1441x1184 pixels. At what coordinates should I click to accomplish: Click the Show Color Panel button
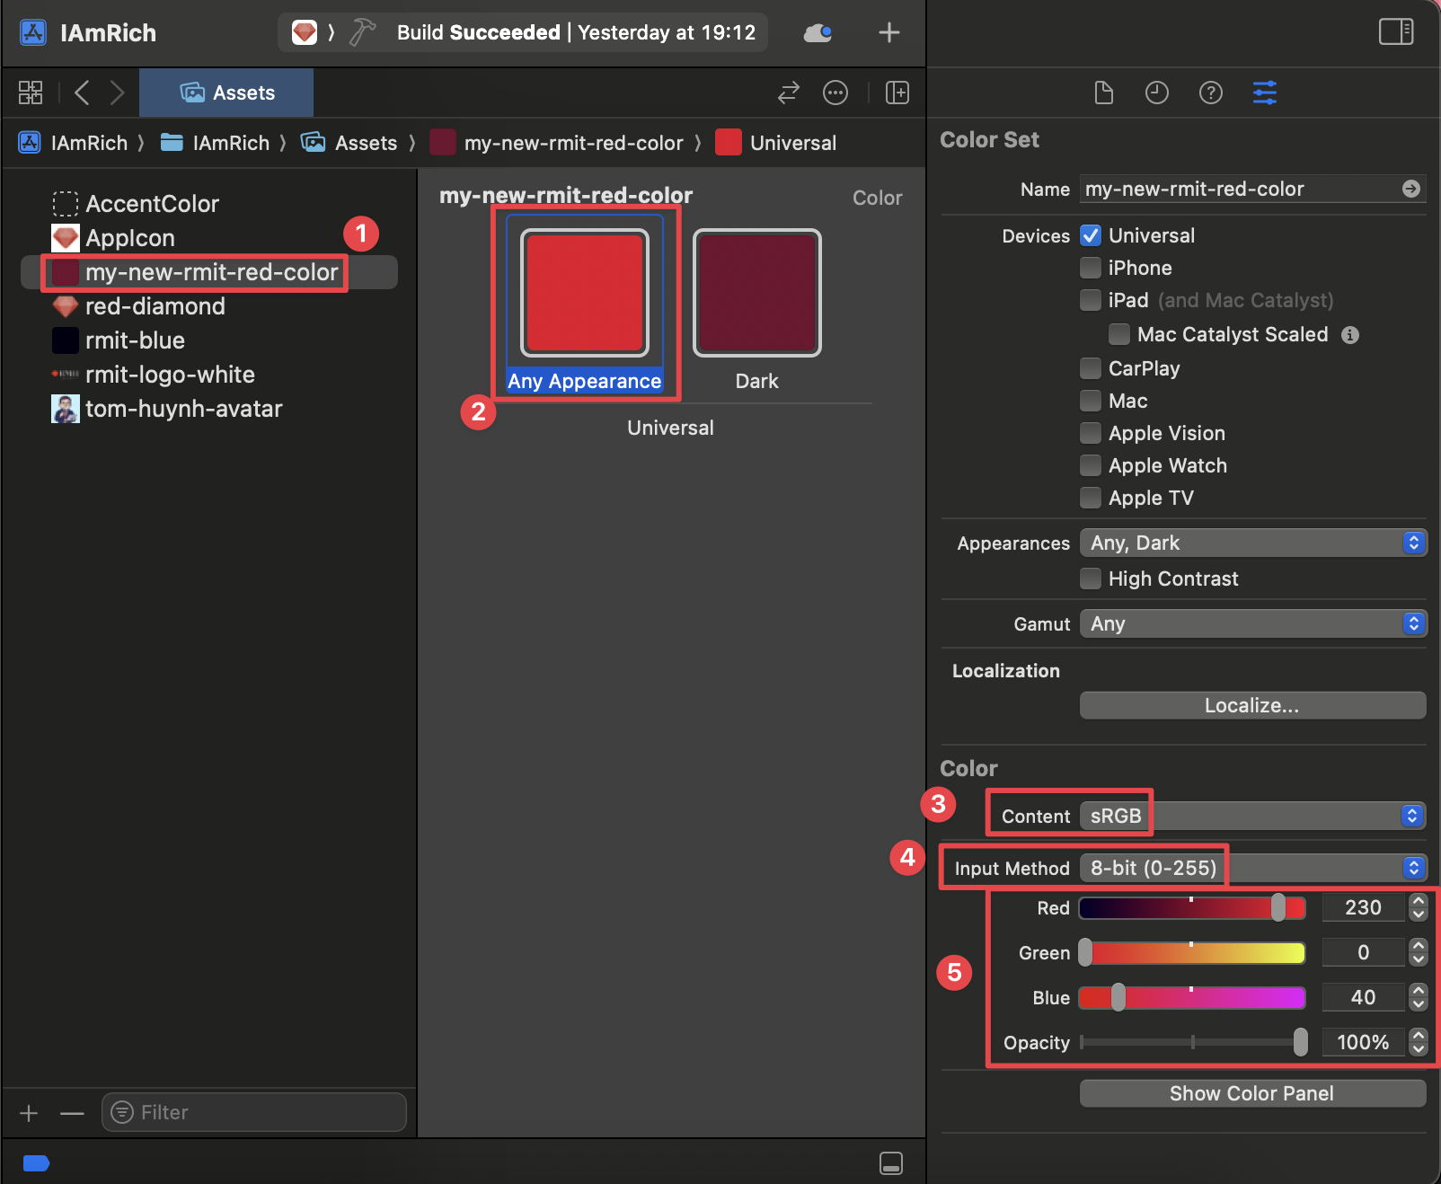(x=1251, y=1093)
